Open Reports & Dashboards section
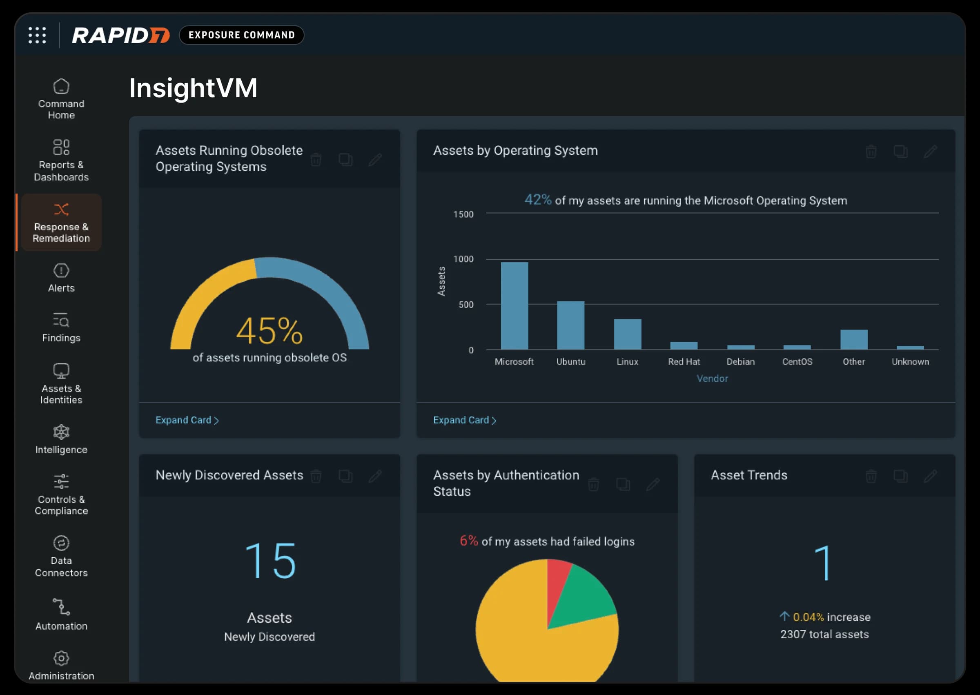The image size is (980, 695). tap(61, 160)
